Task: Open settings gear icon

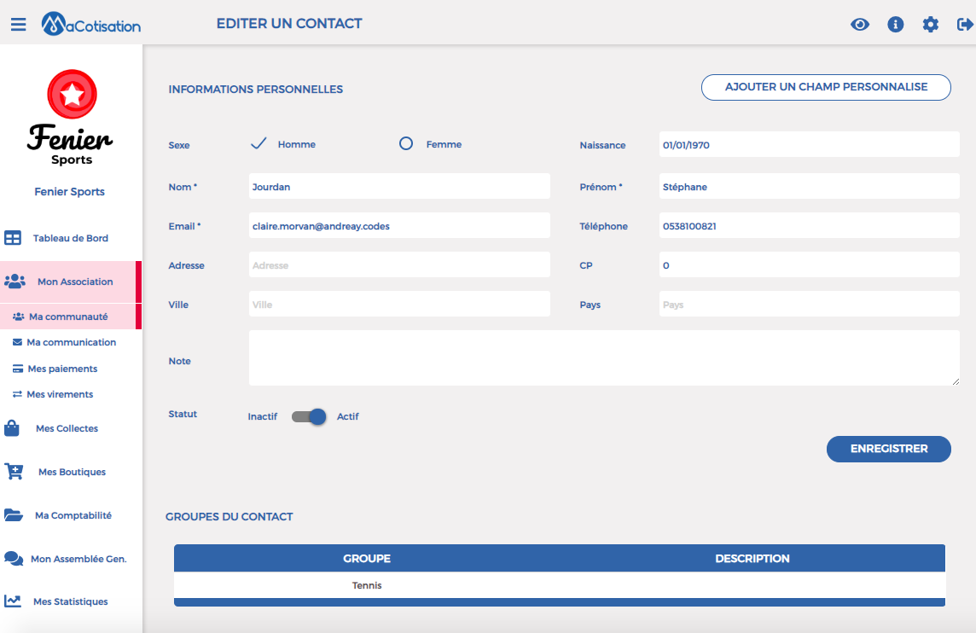Action: pos(930,24)
